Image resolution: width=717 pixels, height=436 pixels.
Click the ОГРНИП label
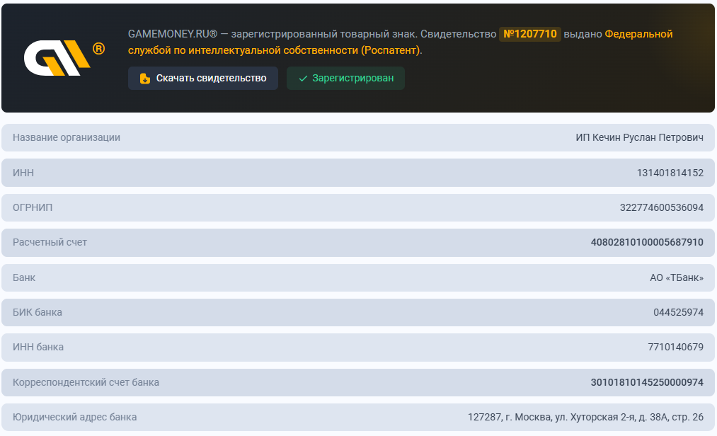pyautogui.click(x=33, y=207)
